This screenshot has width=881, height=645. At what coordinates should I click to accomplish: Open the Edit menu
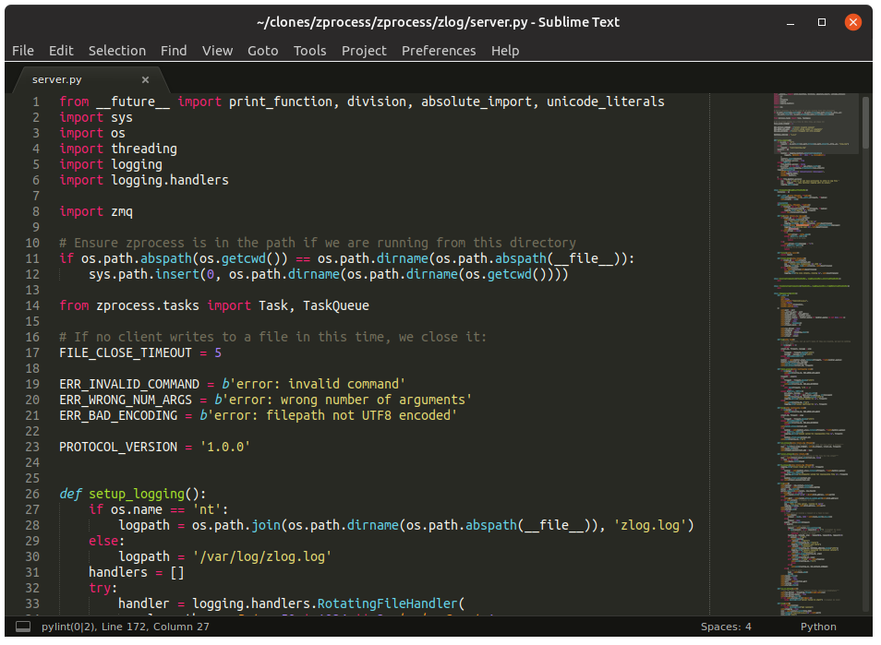click(x=61, y=51)
